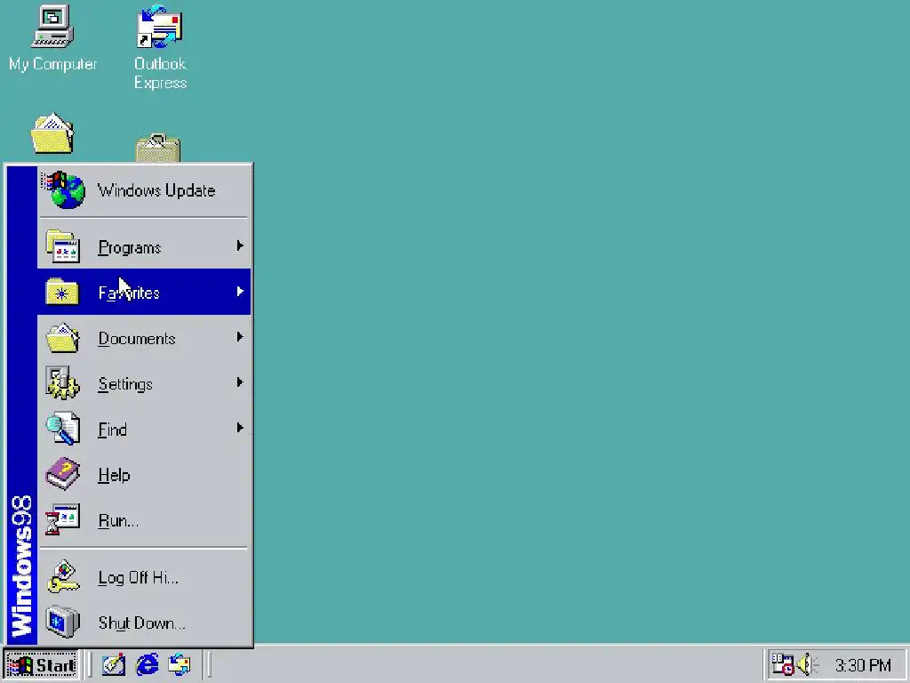The width and height of the screenshot is (910, 683).
Task: Open Help from the Start menu
Action: coord(144,474)
